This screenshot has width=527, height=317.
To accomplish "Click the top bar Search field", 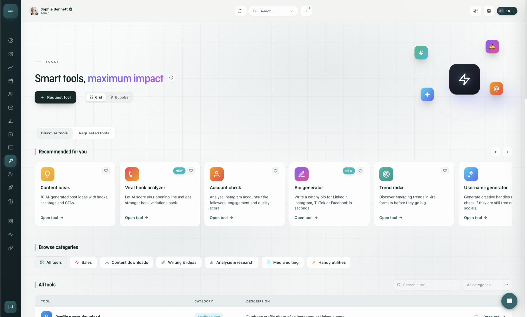I will click(273, 11).
